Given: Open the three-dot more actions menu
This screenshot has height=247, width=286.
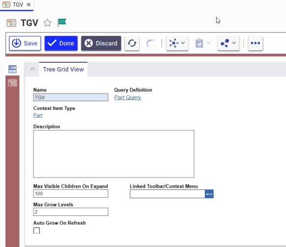Looking at the screenshot, I should (x=255, y=43).
